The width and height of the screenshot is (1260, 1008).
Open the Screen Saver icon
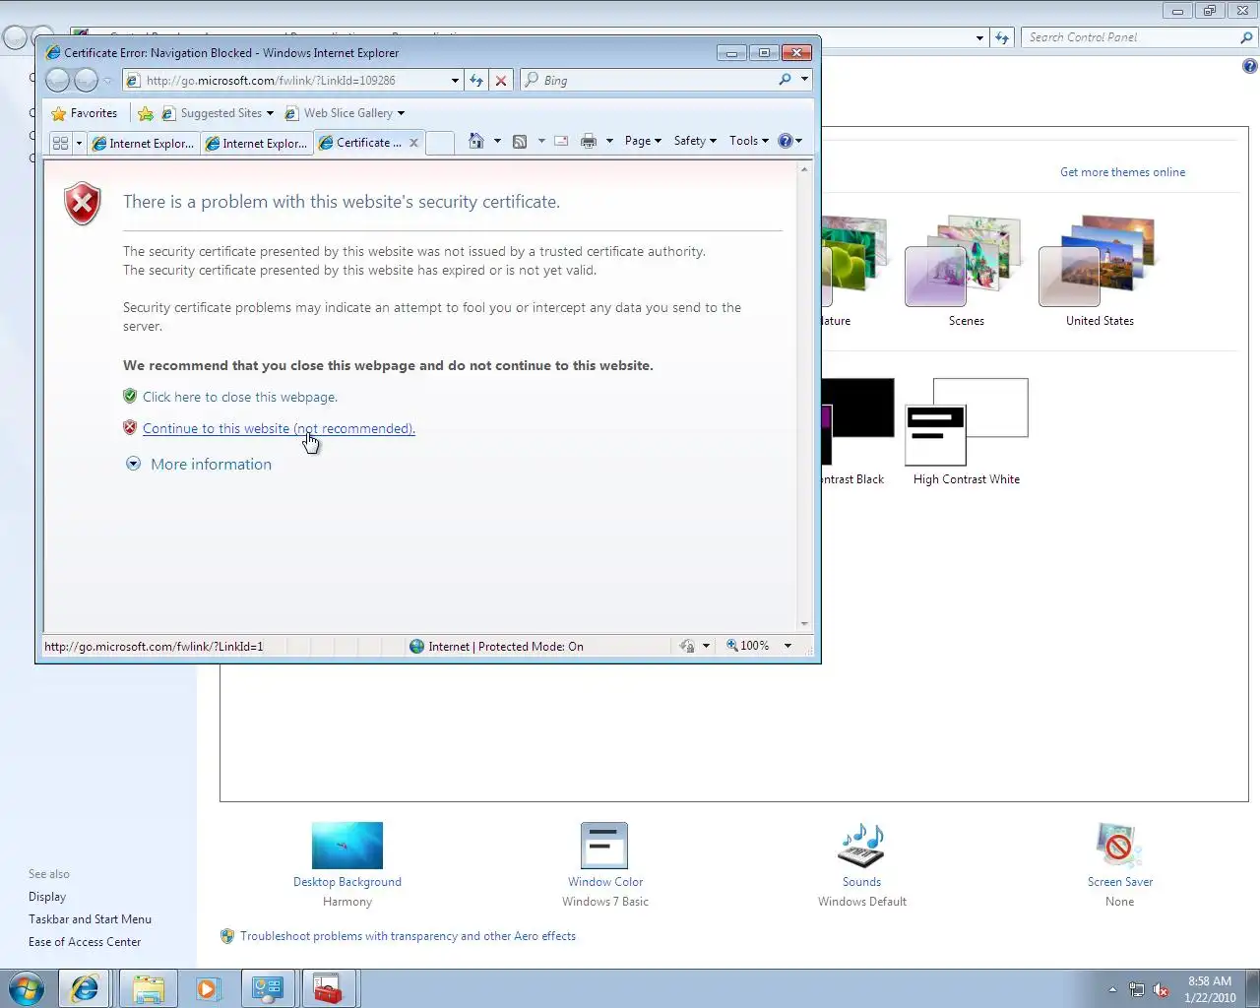tap(1119, 846)
